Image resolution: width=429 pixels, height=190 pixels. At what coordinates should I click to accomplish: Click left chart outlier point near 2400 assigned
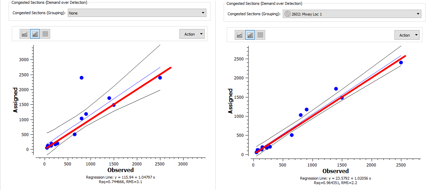82,78
